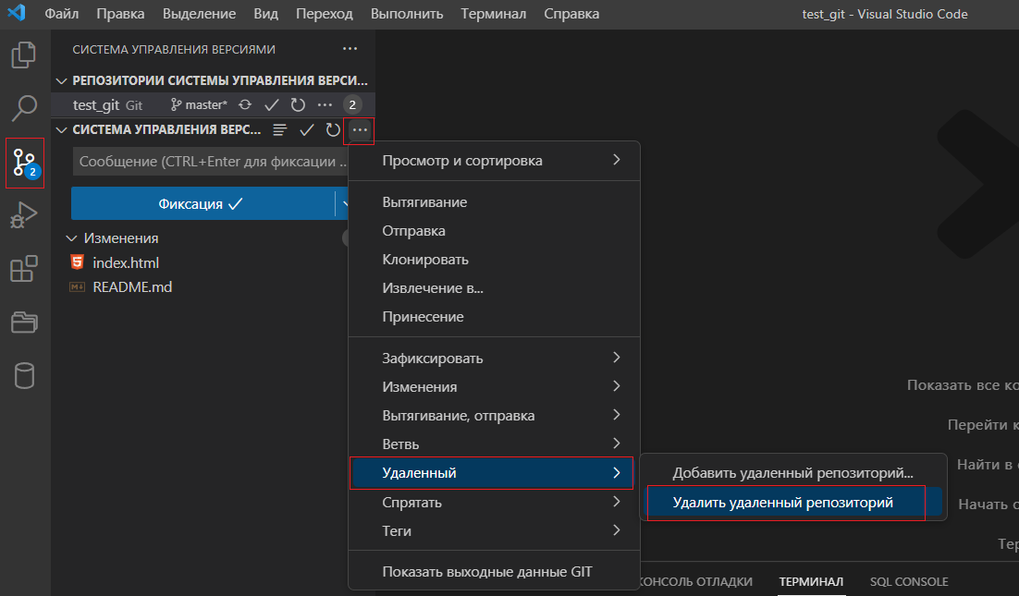Choose Вытягивание menu entry

pyautogui.click(x=495, y=202)
